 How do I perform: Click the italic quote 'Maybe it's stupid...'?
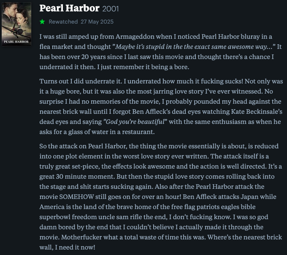coord(194,47)
